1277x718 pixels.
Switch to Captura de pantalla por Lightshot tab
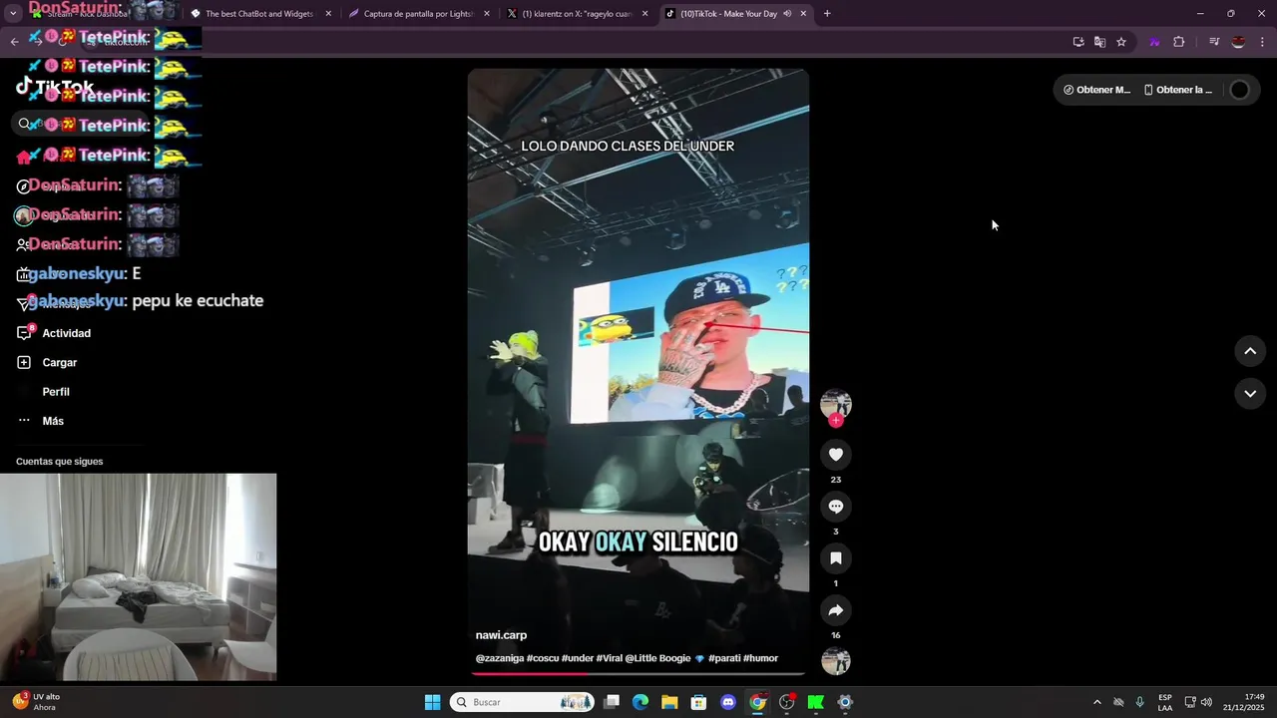click(x=419, y=14)
